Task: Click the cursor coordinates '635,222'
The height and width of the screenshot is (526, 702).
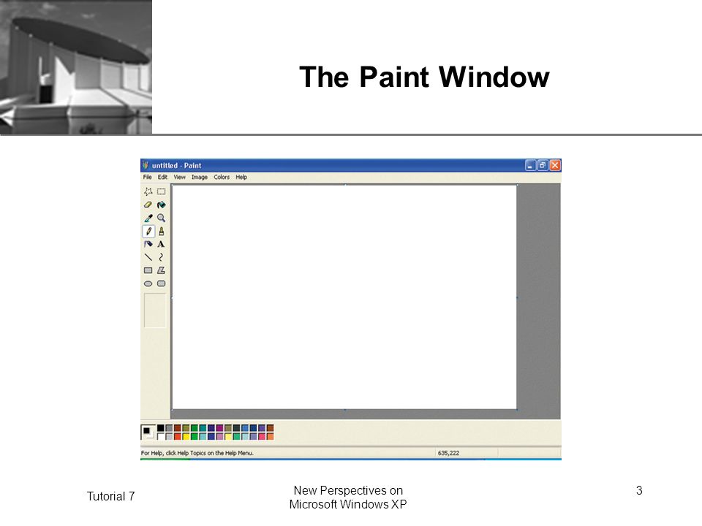Action: point(448,453)
